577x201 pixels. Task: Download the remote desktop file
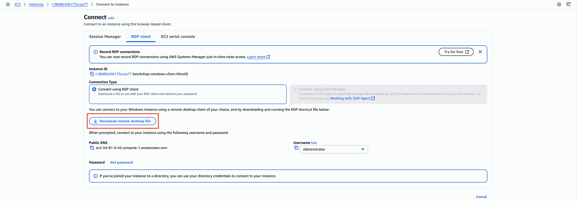pyautogui.click(x=122, y=121)
